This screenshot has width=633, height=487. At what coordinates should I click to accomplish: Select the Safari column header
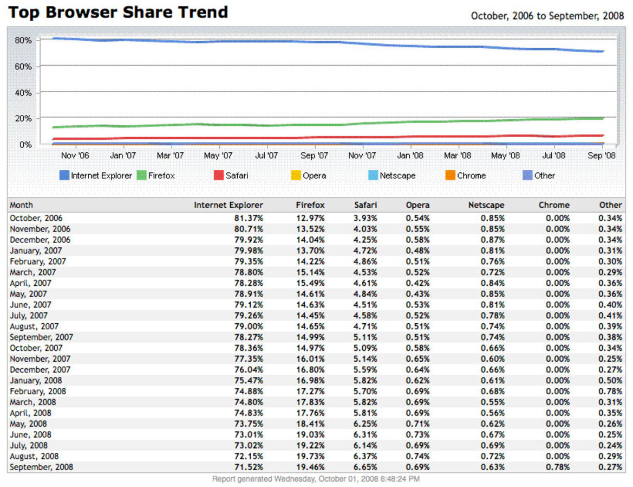pos(366,205)
